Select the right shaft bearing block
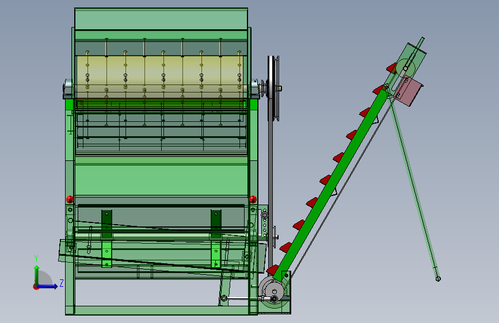The height and width of the screenshot is (323, 499). click(x=254, y=89)
